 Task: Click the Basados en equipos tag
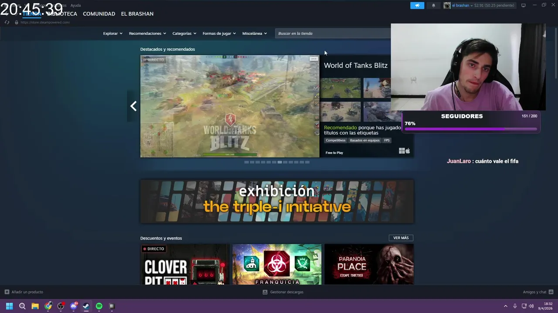coord(364,140)
